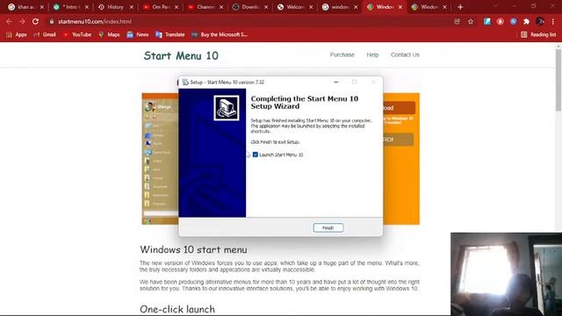Viewport: 562px width, 316px height.
Task: Click the Windows 10 start menu heading
Action: coord(193,249)
